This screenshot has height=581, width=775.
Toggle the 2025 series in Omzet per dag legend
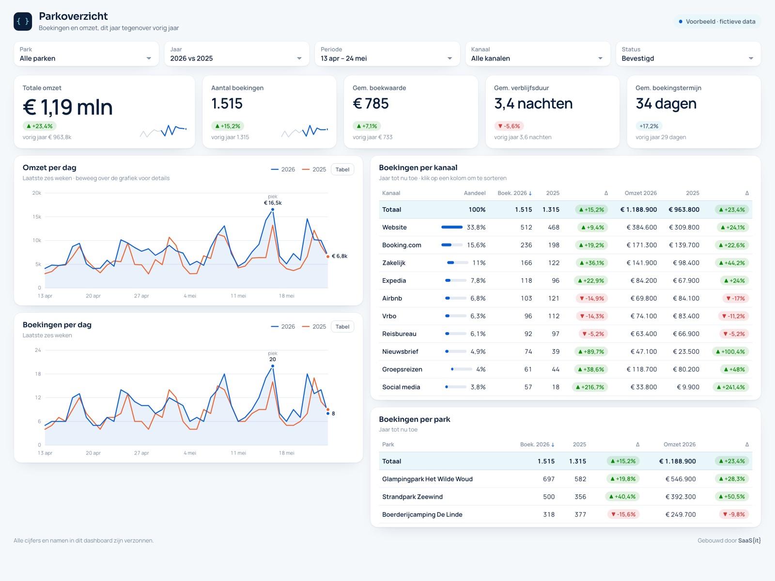(314, 169)
